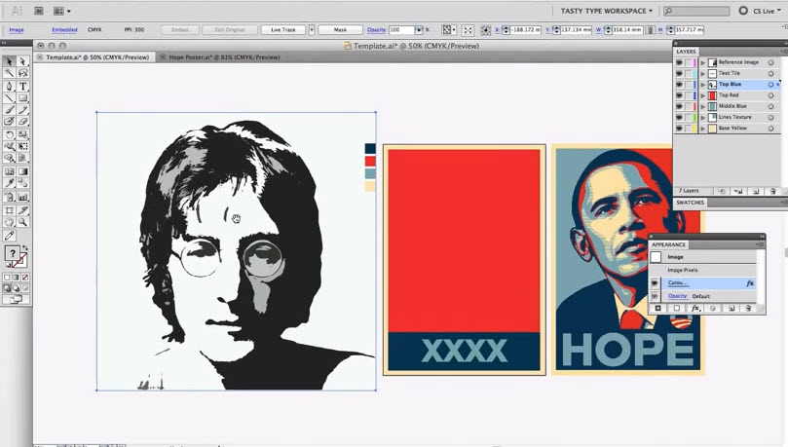Select the Appearance panel tab

[x=668, y=244]
